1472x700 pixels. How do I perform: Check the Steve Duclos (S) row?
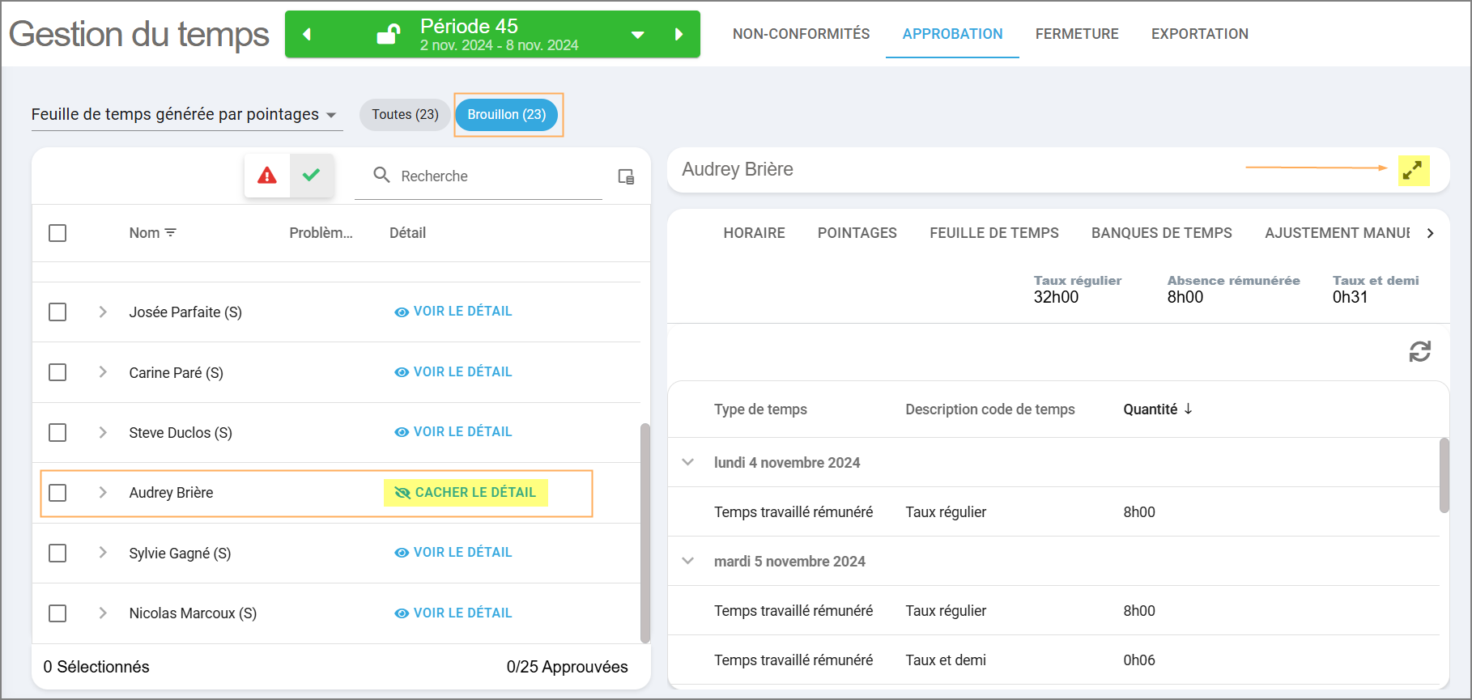[57, 433]
